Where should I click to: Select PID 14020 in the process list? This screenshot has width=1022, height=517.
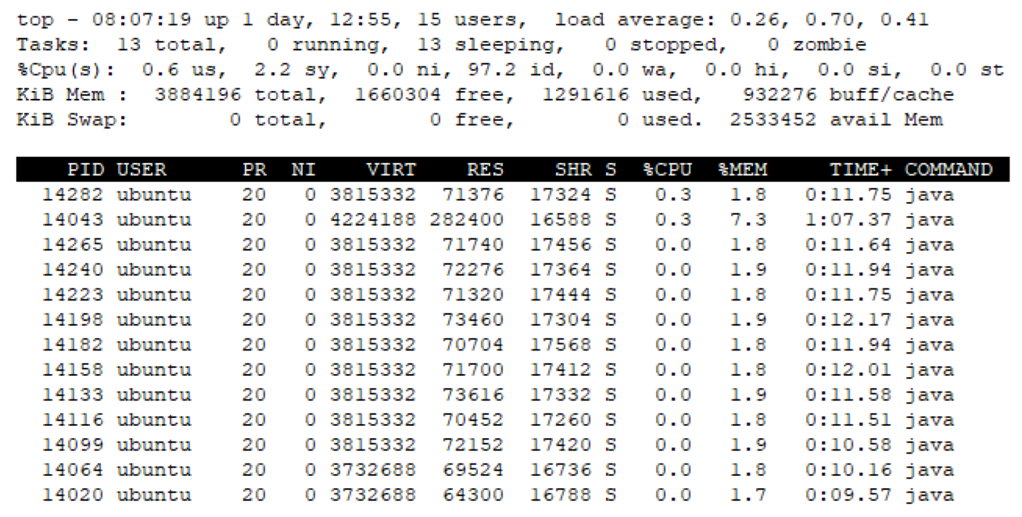click(x=72, y=495)
